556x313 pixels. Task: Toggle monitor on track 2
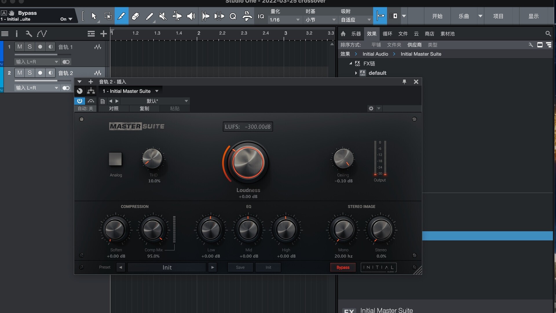coord(50,73)
